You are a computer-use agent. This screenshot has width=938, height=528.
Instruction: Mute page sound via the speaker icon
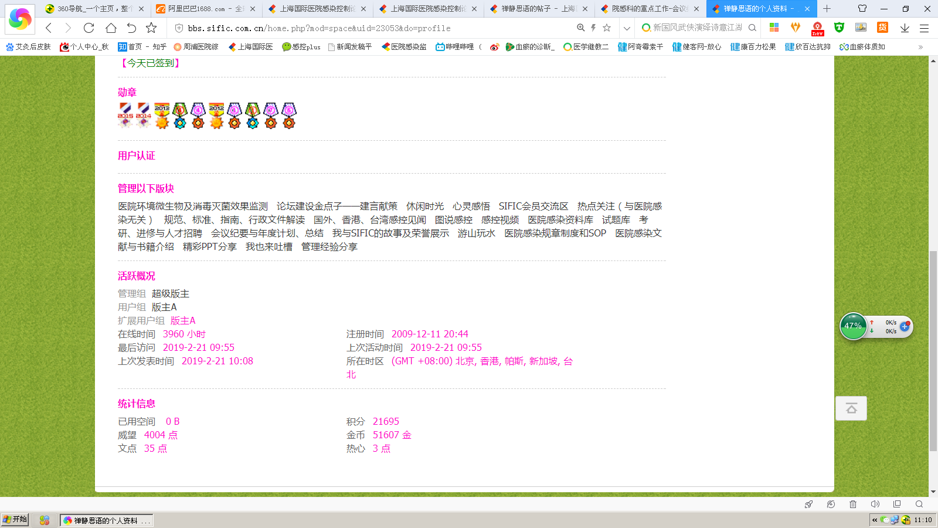(x=875, y=504)
